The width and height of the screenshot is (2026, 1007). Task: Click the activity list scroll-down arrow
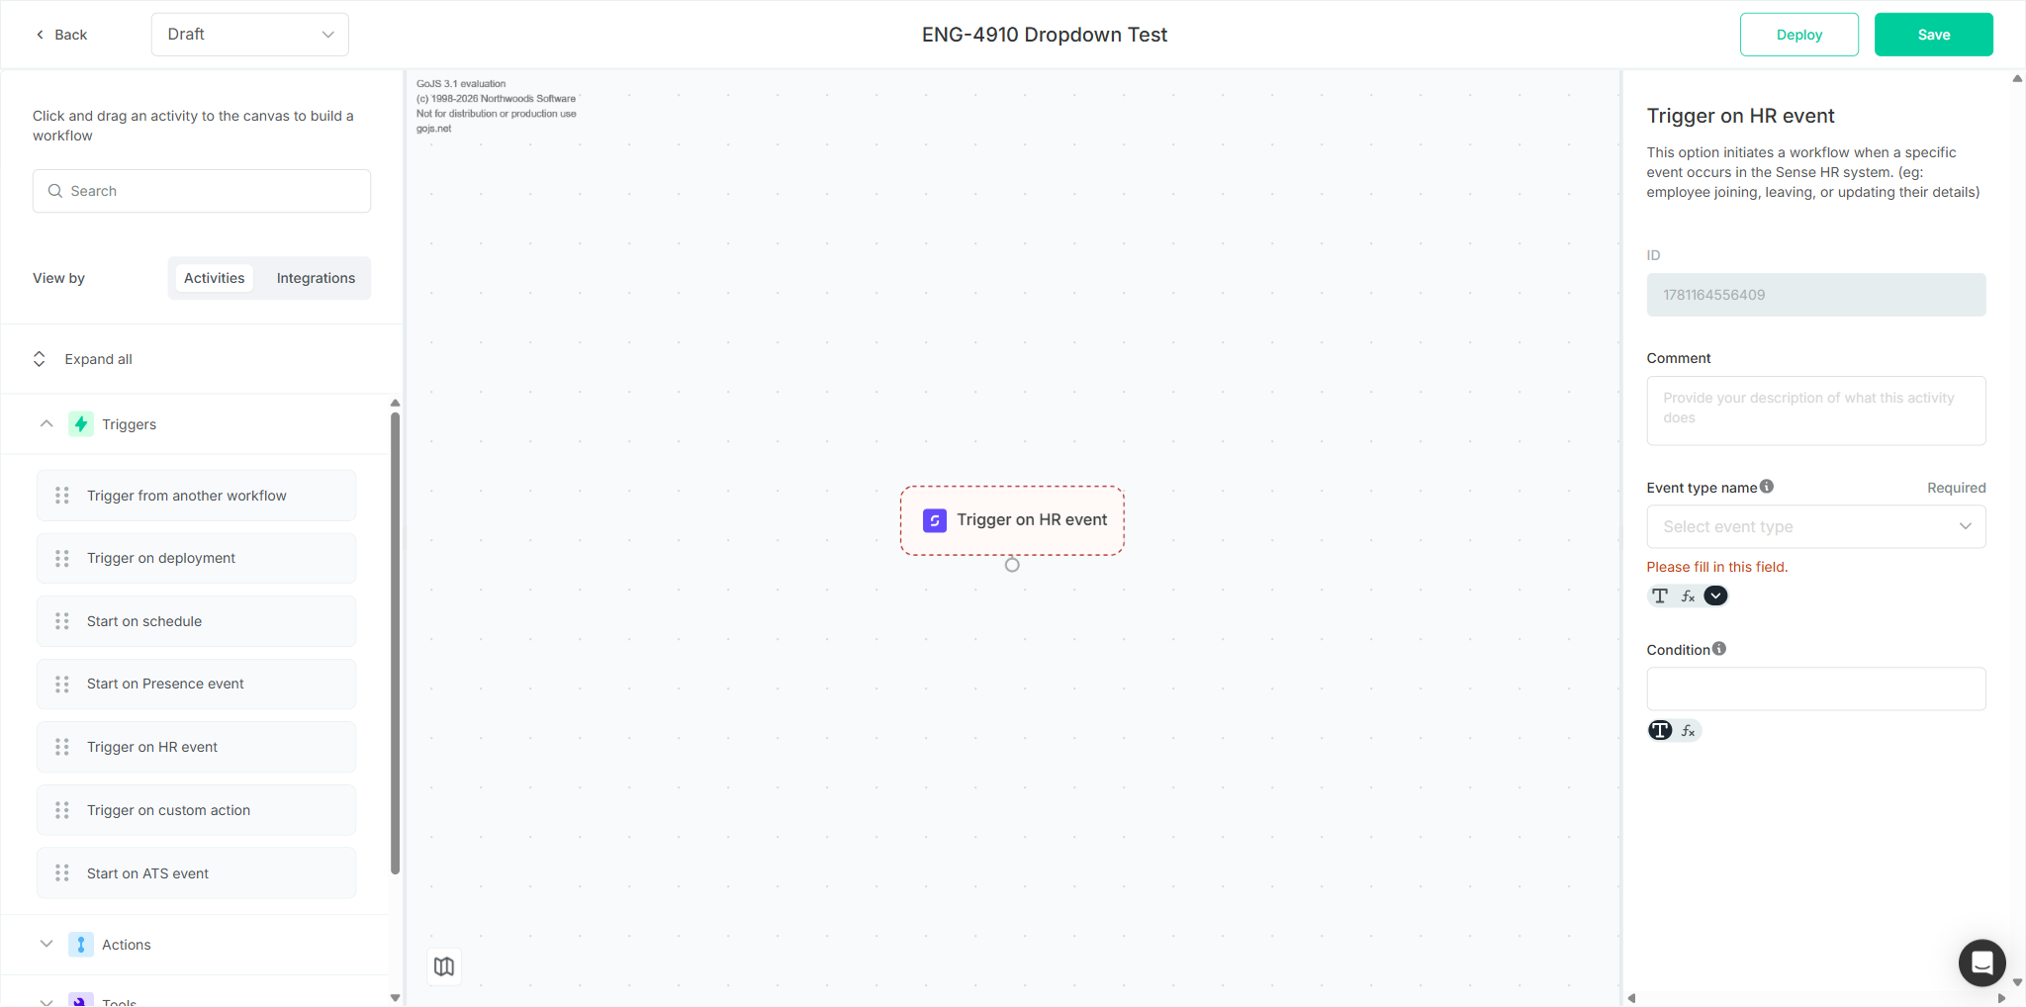click(395, 998)
